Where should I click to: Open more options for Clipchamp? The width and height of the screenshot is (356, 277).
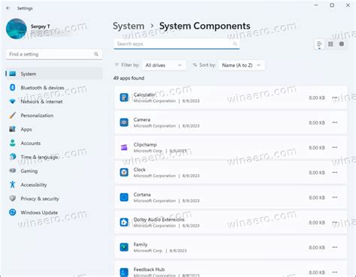click(335, 148)
